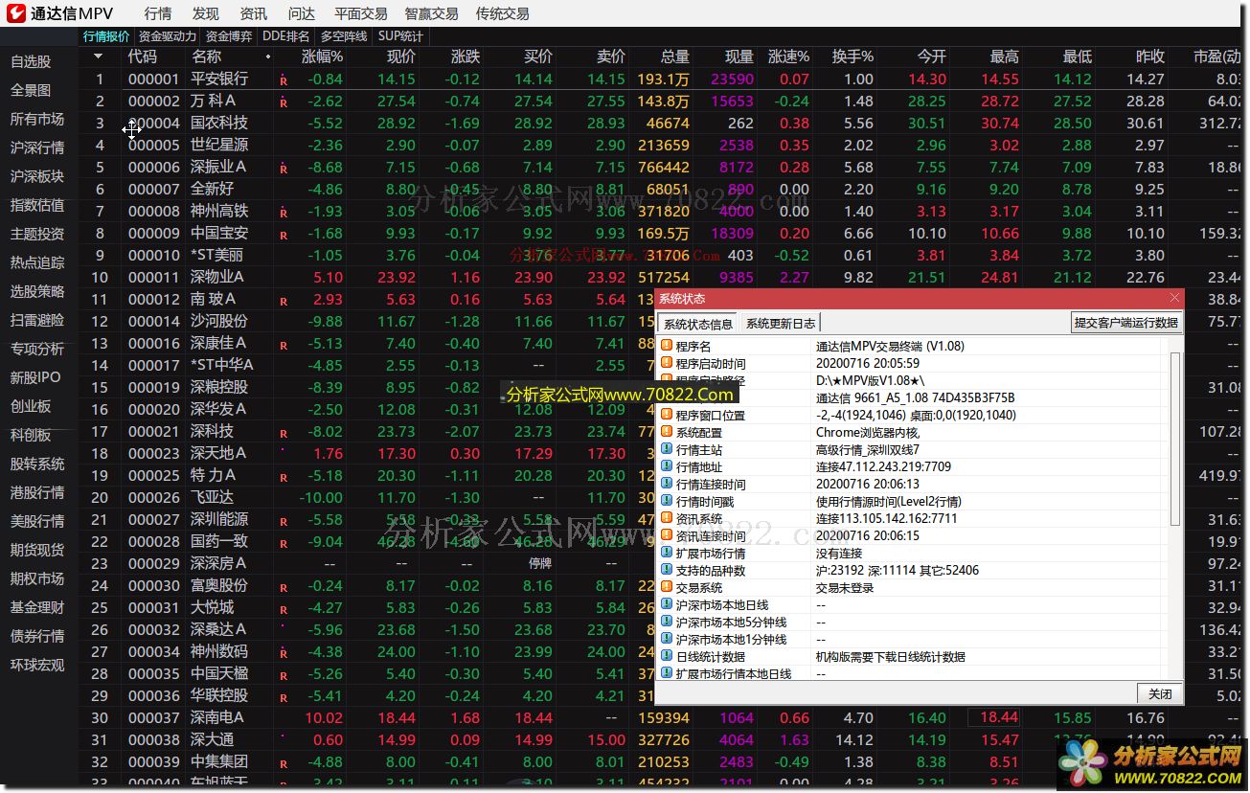Screen dimensions: 1250x793
Task: Click the orange icon beside 交易系统
Action: tap(667, 587)
